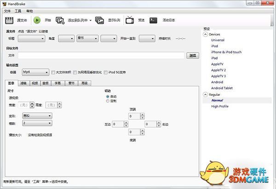The image size is (276, 189).
Task: Select iPhone & iPod touch preset
Action: pos(226,52)
